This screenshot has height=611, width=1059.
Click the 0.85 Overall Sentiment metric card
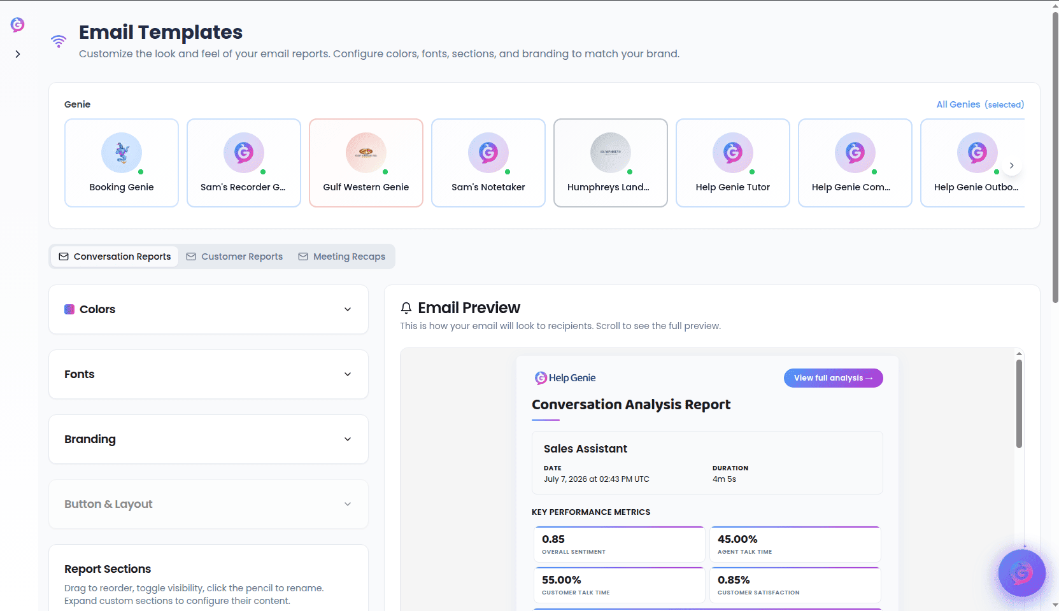click(x=619, y=544)
